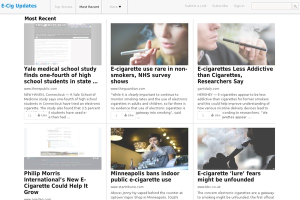Click The Republic article screenshot thumbnail
Viewport: 300px width, 200px height.
pos(63,44)
